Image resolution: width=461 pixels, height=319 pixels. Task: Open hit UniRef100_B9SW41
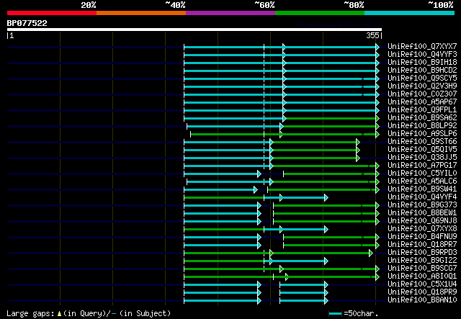point(422,189)
